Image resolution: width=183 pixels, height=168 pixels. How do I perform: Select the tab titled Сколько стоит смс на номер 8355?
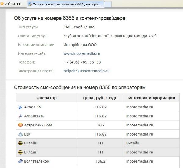(65, 4)
